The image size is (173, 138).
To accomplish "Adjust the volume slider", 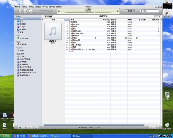I will coord(49,11).
